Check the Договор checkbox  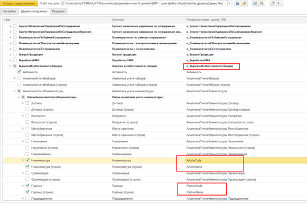(x=27, y=103)
